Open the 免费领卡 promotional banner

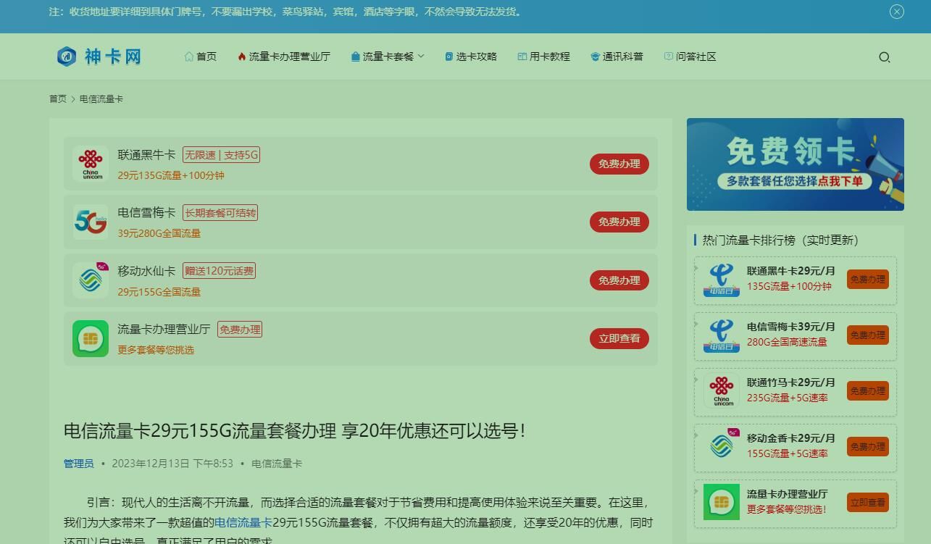click(x=796, y=164)
